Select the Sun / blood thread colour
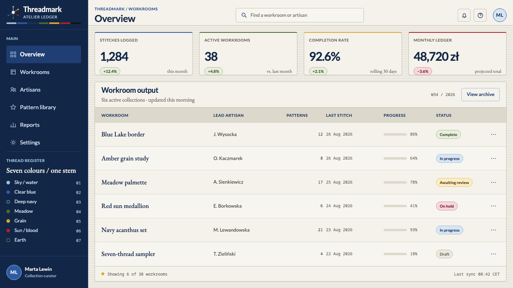The height and width of the screenshot is (288, 513). (44, 230)
